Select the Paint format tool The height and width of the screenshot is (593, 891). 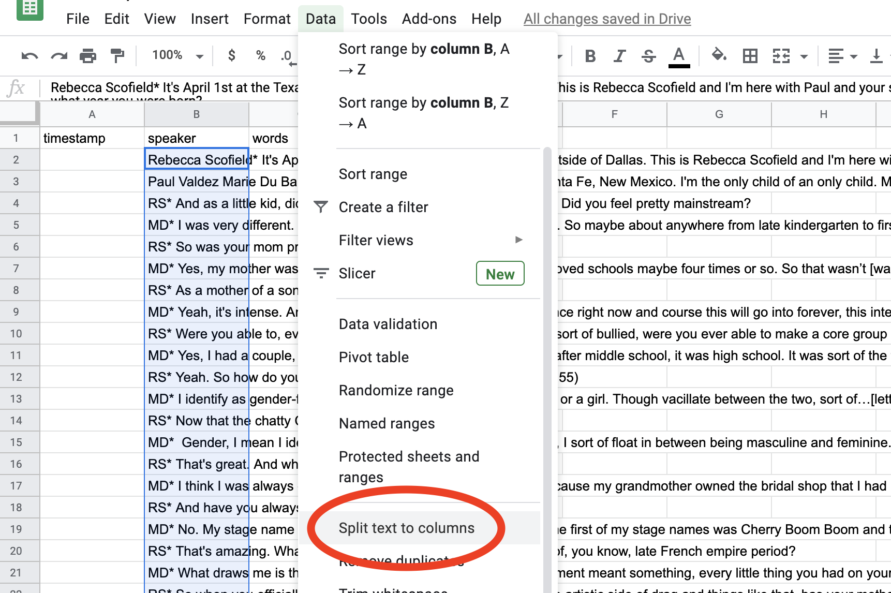tap(117, 55)
